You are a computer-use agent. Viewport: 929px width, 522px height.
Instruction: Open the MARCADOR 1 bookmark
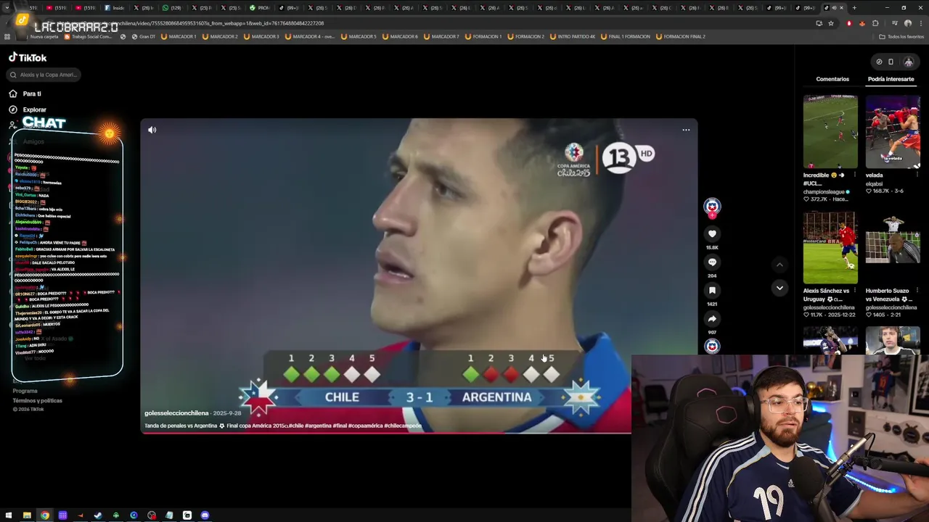[179, 36]
